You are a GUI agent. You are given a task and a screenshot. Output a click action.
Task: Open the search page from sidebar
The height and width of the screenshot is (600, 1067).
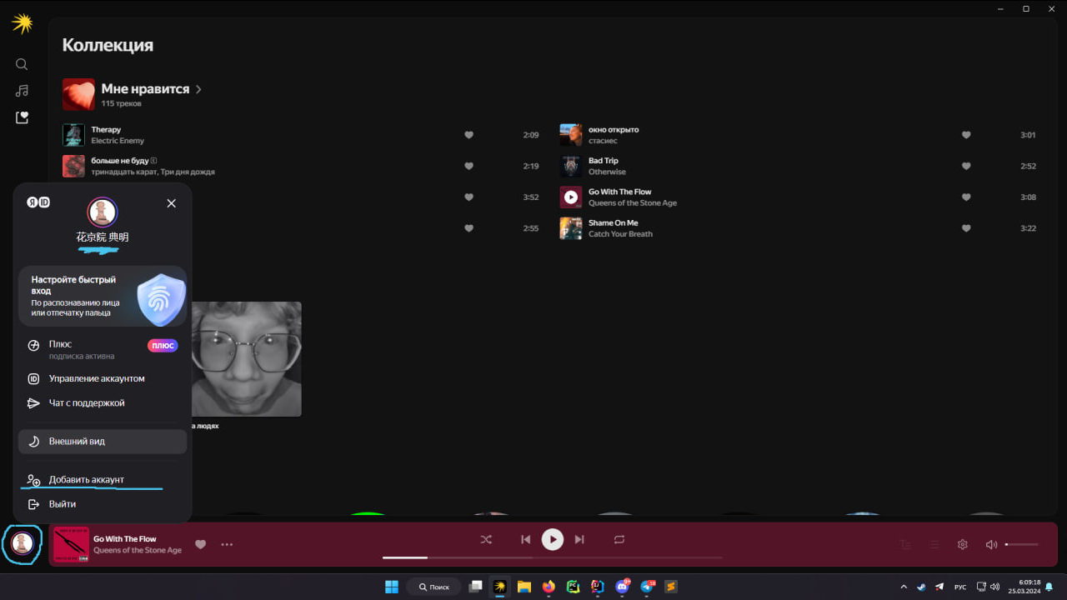coord(22,64)
